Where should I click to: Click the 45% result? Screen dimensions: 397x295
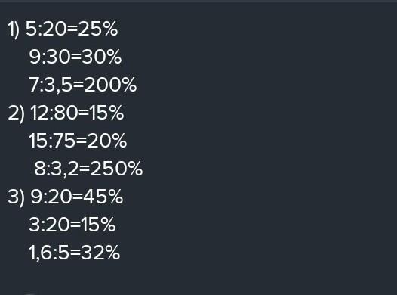click(103, 197)
